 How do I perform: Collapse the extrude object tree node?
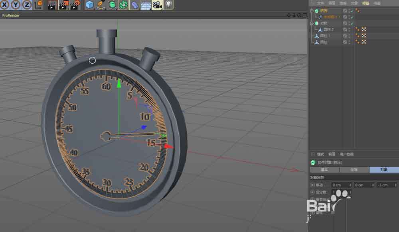(x=312, y=11)
